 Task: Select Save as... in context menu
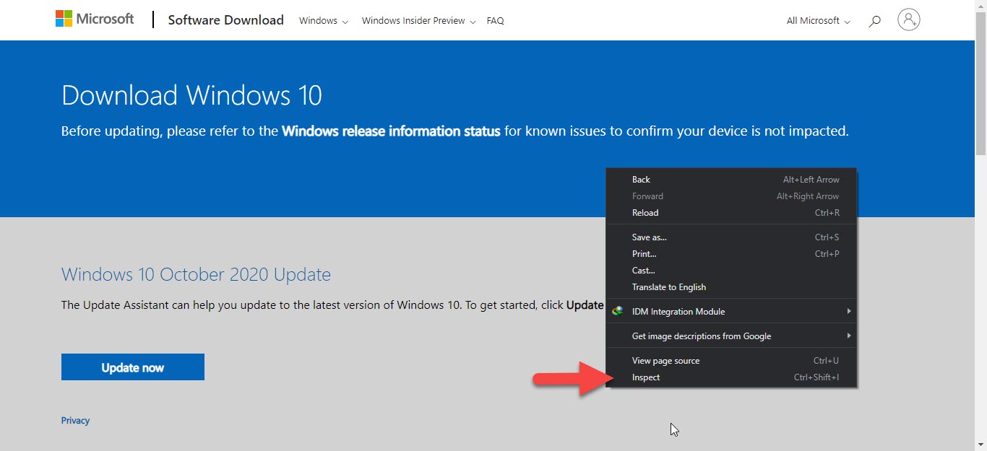[649, 237]
